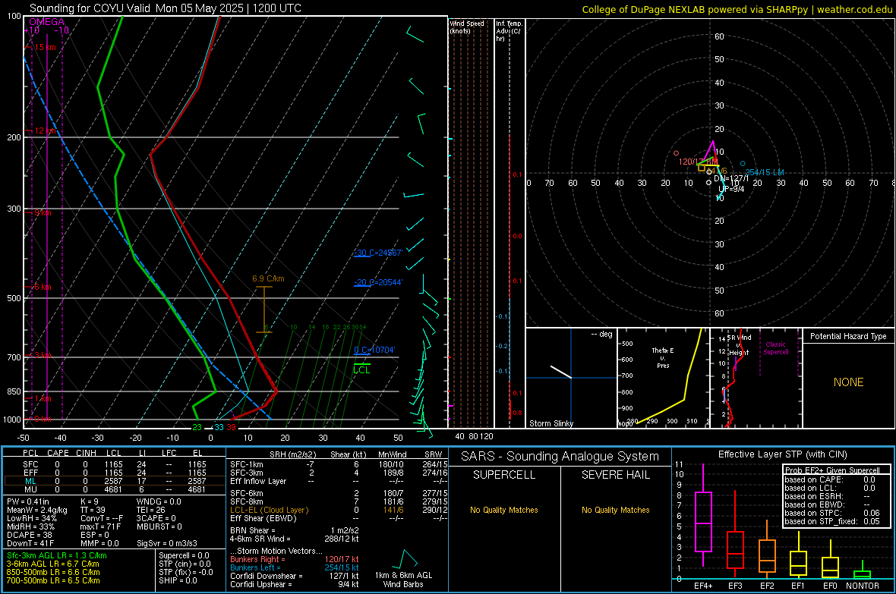This screenshot has width=896, height=594.
Task: Click the Classic Supercell label
Action: (775, 348)
